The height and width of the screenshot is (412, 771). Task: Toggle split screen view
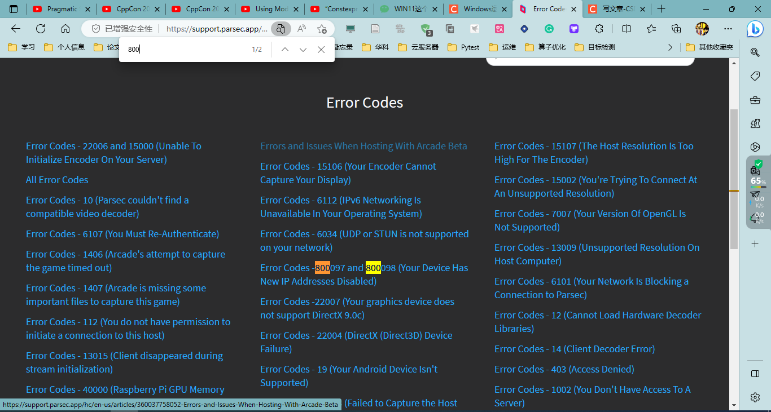point(627,29)
